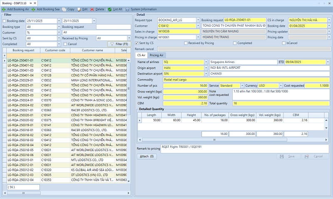333x199 pixels.
Task: Click the red Delete icon
Action: (x=92, y=9)
